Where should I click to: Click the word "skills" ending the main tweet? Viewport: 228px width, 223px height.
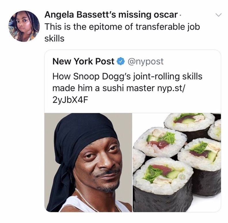pos(54,39)
